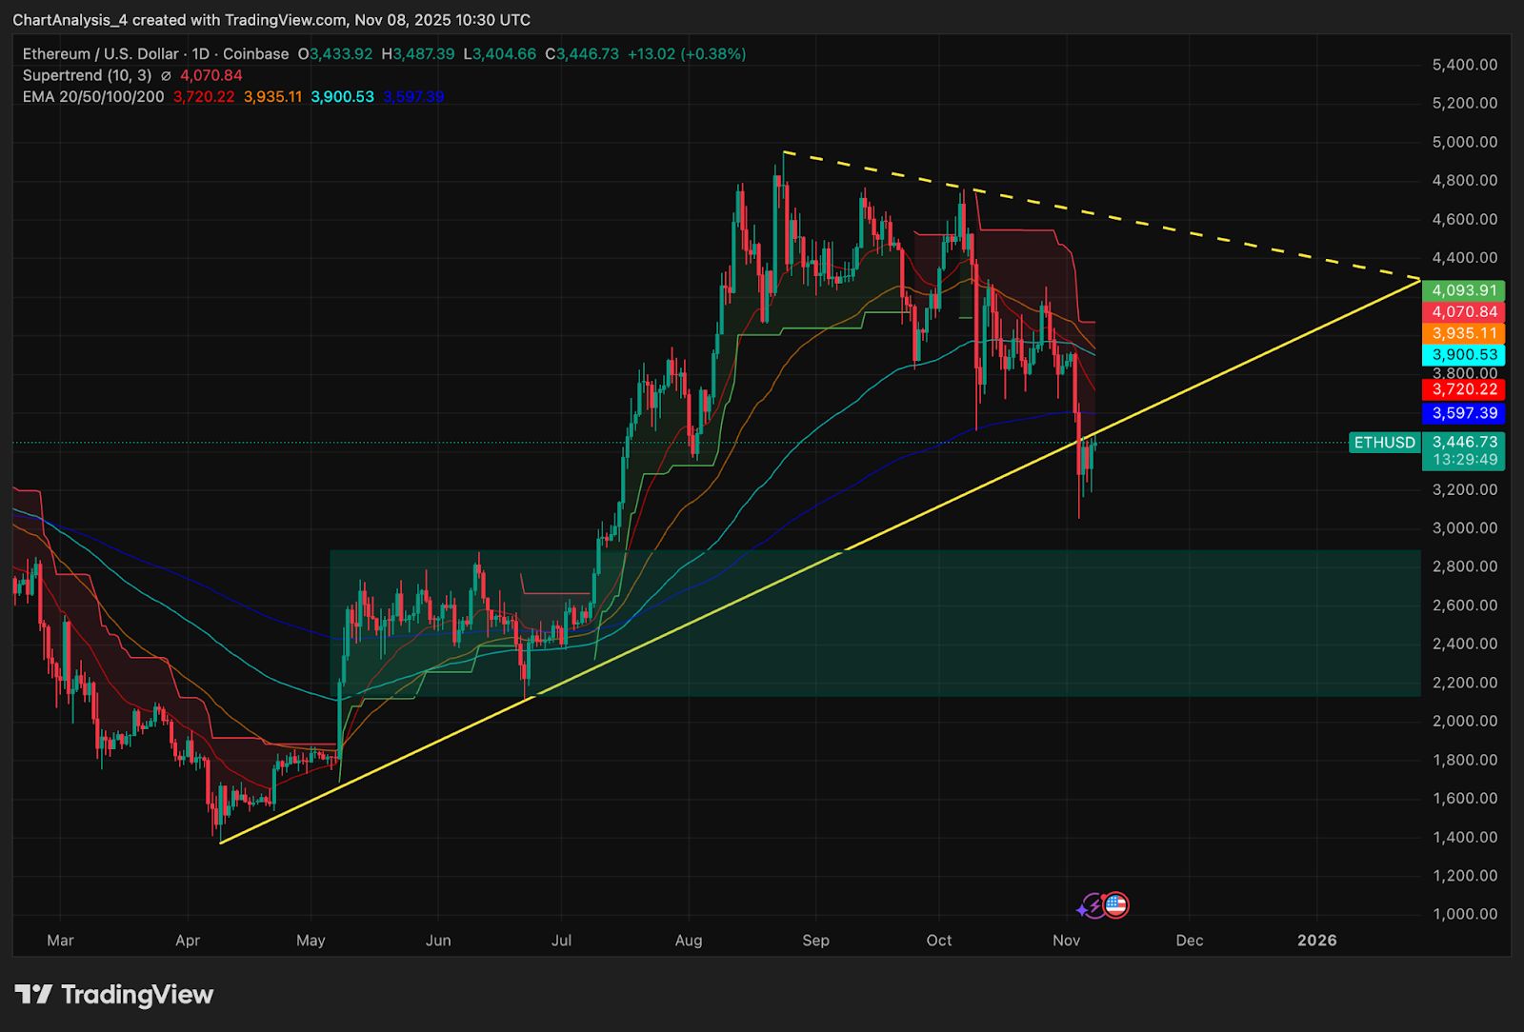Screen dimensions: 1524x1032
Task: Click the Supertrend value 4,070.84 in legend
Action: (x=211, y=75)
